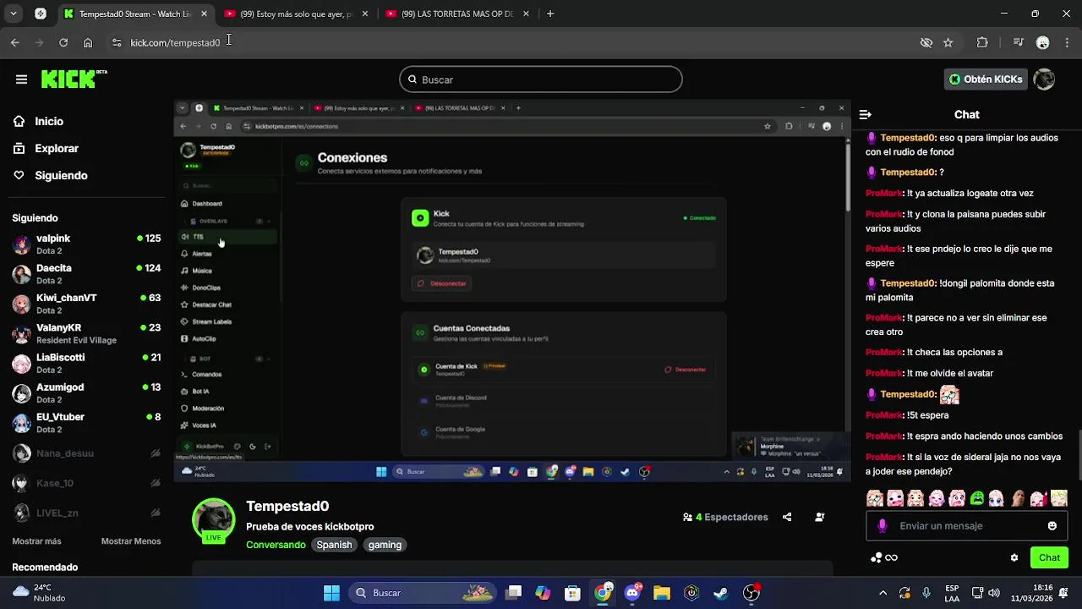1082x609 pixels.
Task: Click the green crying emote in the quick emote row
Action: 977,498
